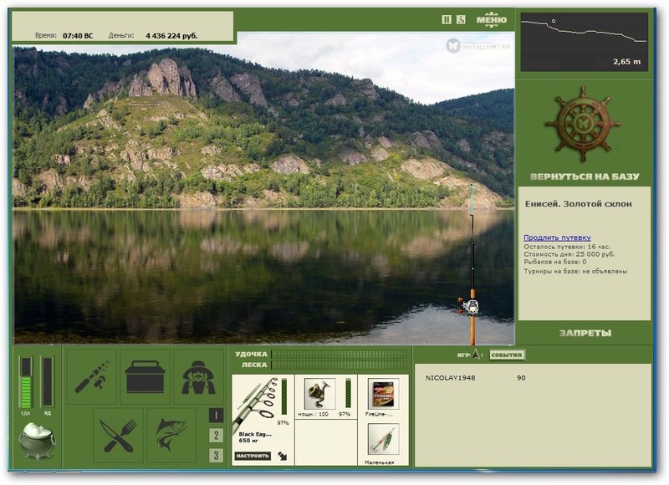Image resolution: width=669 pixels, height=485 pixels.
Task: Click the location title Енисей. Золотой склон
Action: tap(579, 204)
